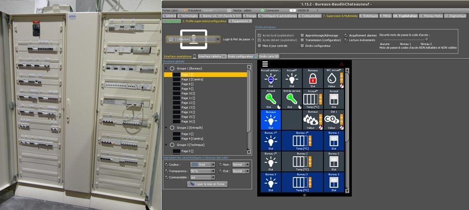Select the Accueil* radiator temperature tile
469x210 pixels.
[313, 99]
